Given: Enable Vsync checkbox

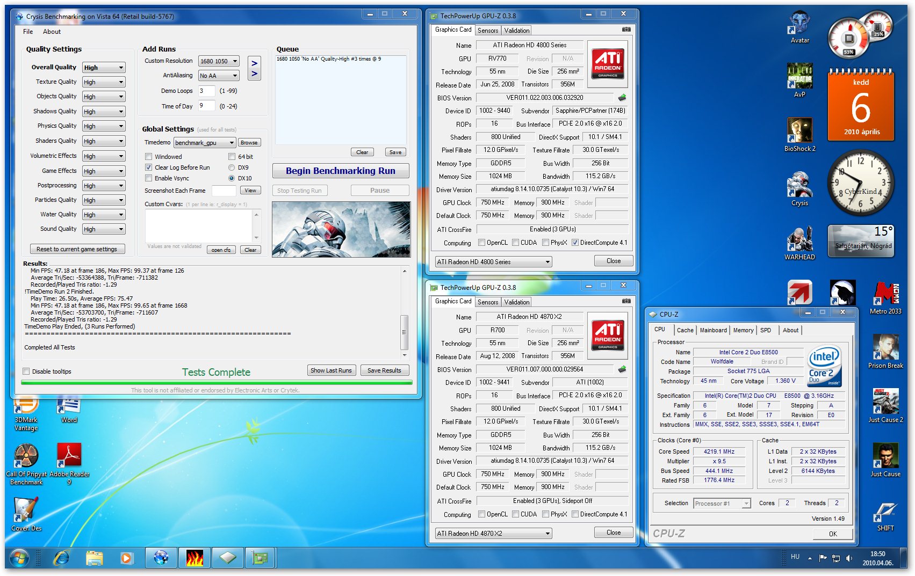Looking at the screenshot, I should [x=148, y=178].
